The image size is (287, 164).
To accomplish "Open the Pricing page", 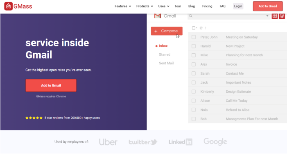I will [207, 6].
